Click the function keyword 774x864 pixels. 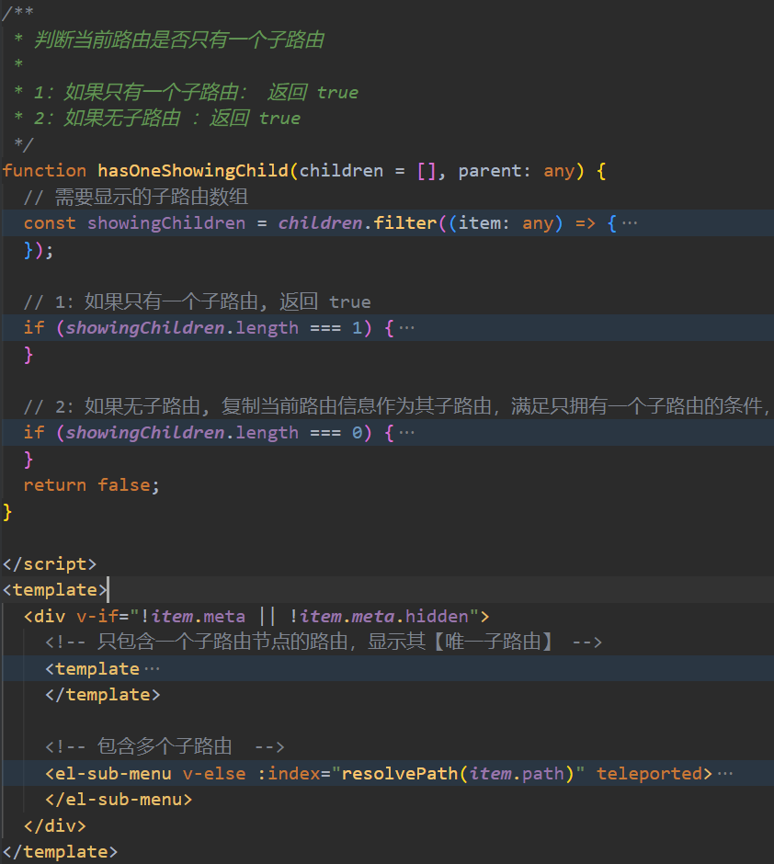45,171
